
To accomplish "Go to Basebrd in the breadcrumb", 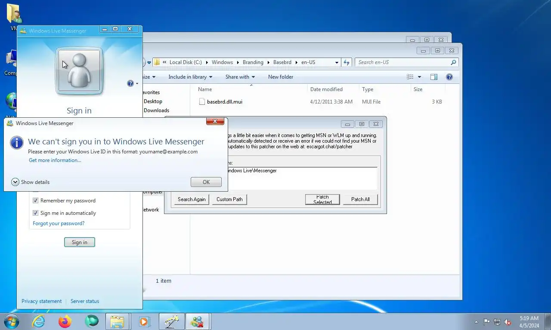I will pyautogui.click(x=282, y=62).
